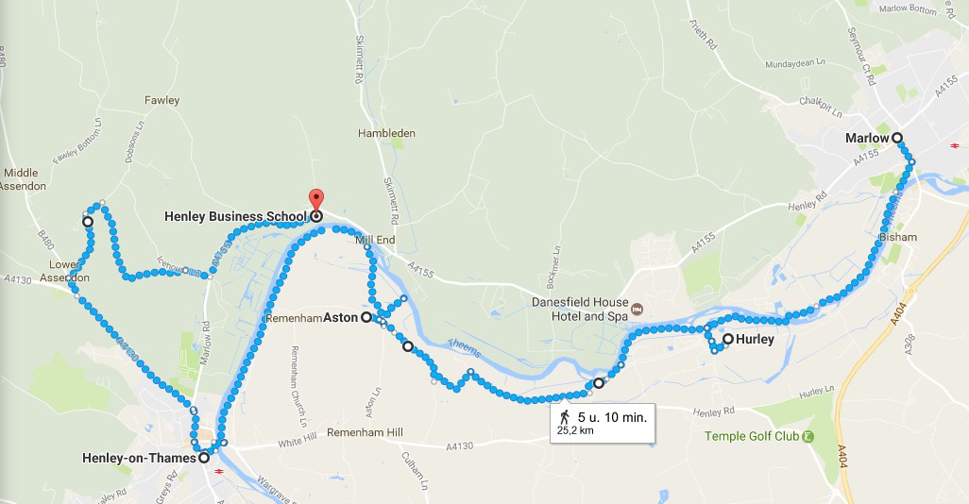Select the Marlow waypoint circle
The height and width of the screenshot is (504, 969).
[896, 139]
